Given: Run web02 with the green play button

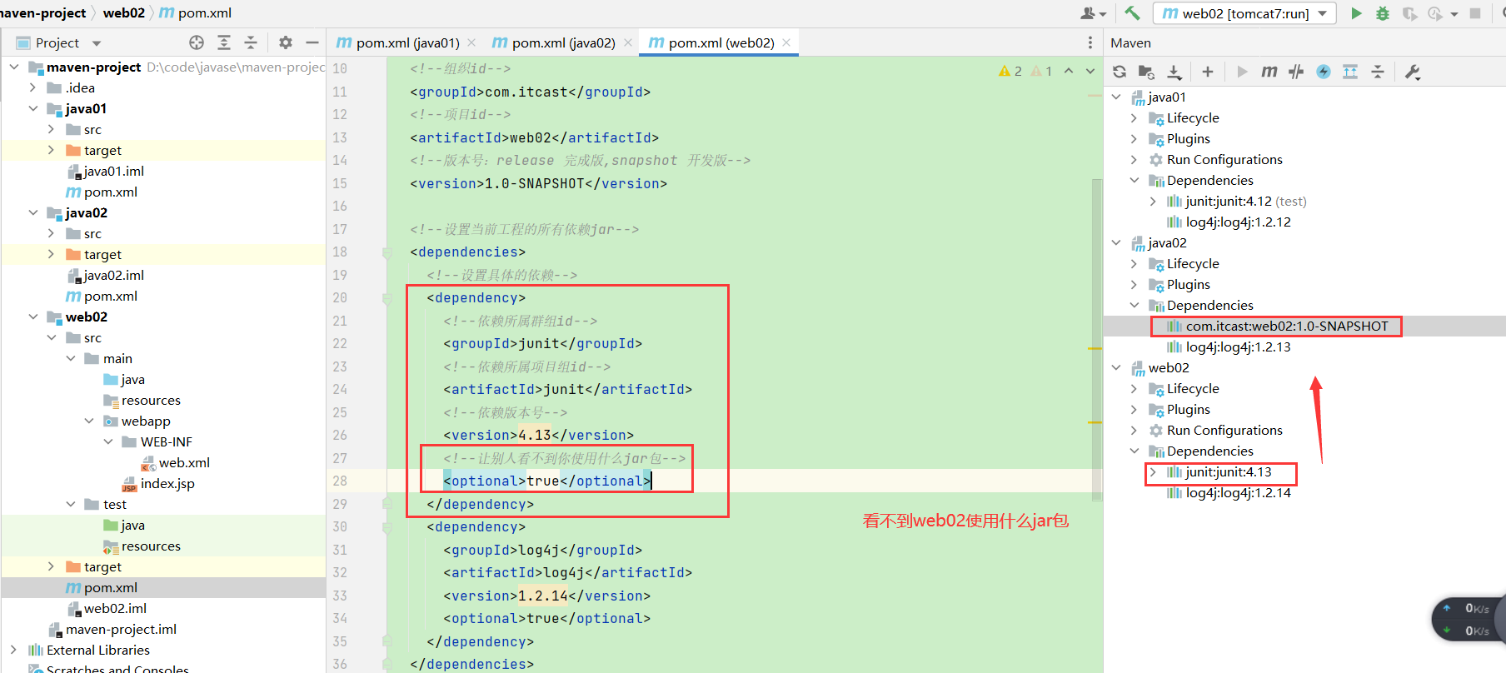Looking at the screenshot, I should (1357, 13).
